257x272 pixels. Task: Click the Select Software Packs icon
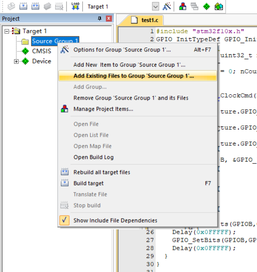click(219, 6)
